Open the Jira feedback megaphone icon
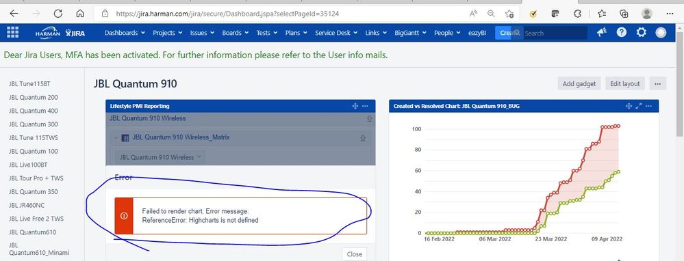The width and height of the screenshot is (684, 261). pos(602,33)
